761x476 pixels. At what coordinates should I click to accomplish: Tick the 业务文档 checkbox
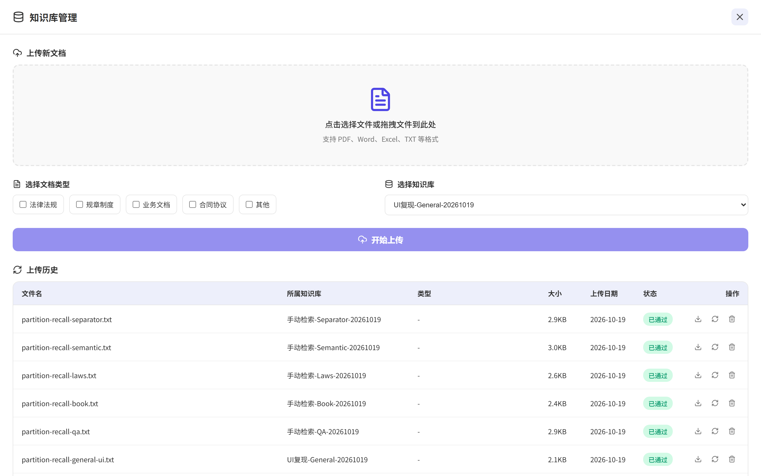coord(136,205)
